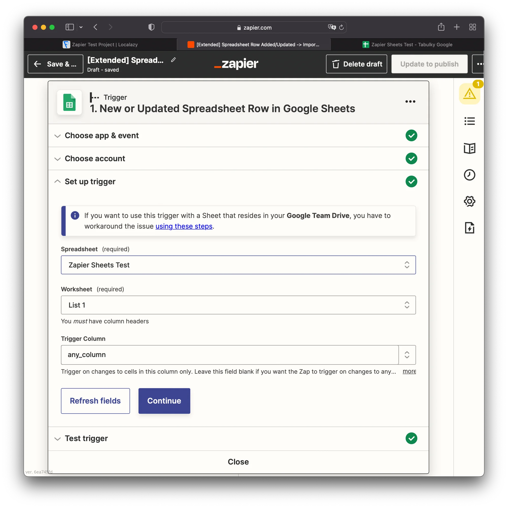Expand the Choose account section

click(95, 158)
